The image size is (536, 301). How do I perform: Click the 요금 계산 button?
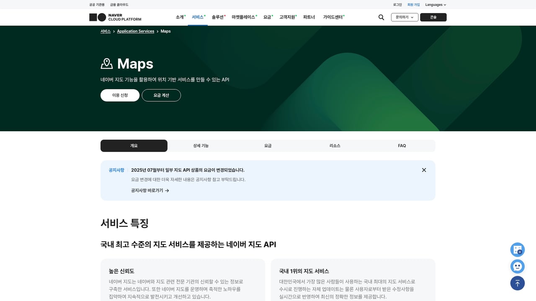(x=161, y=95)
